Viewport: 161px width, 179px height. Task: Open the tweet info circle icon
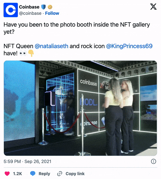pyautogui.click(x=153, y=161)
